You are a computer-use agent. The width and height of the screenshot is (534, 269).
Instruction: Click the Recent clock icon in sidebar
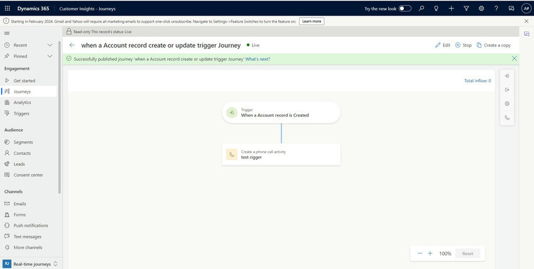7,45
